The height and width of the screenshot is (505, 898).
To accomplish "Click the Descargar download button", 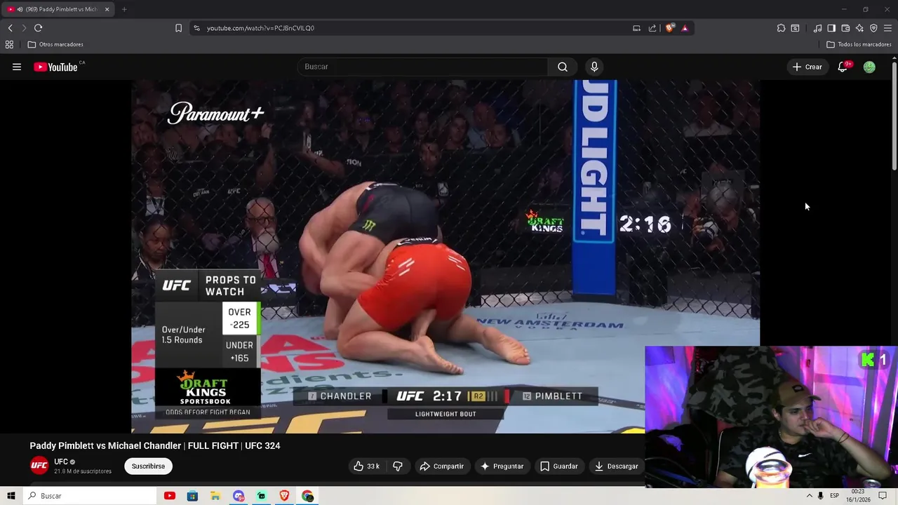I will pos(616,466).
